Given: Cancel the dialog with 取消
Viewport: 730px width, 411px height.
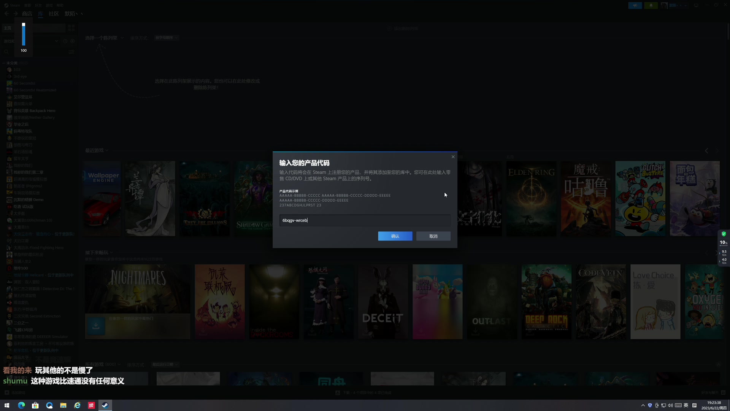Looking at the screenshot, I should [x=433, y=236].
